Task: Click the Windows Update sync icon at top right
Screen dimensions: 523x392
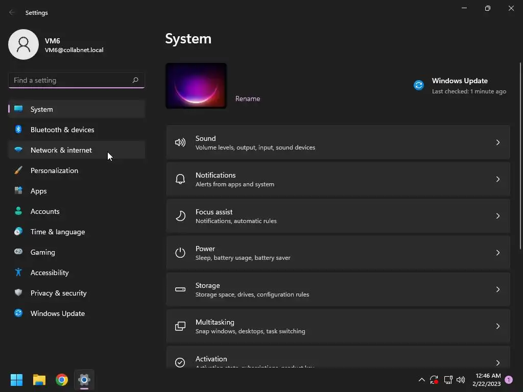Action: pyautogui.click(x=419, y=85)
